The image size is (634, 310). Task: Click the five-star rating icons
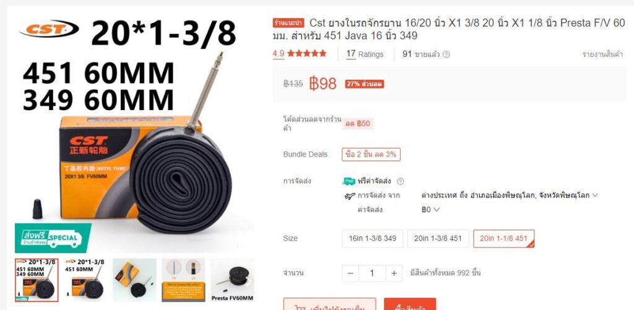[307, 53]
